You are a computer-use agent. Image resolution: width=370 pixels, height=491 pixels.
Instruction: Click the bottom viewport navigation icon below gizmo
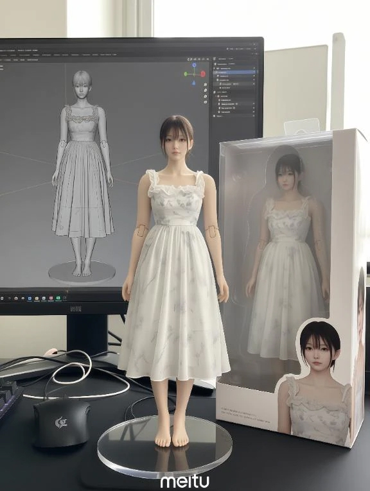click(205, 102)
